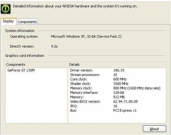Click the Graphics card information heading

(x=25, y=56)
